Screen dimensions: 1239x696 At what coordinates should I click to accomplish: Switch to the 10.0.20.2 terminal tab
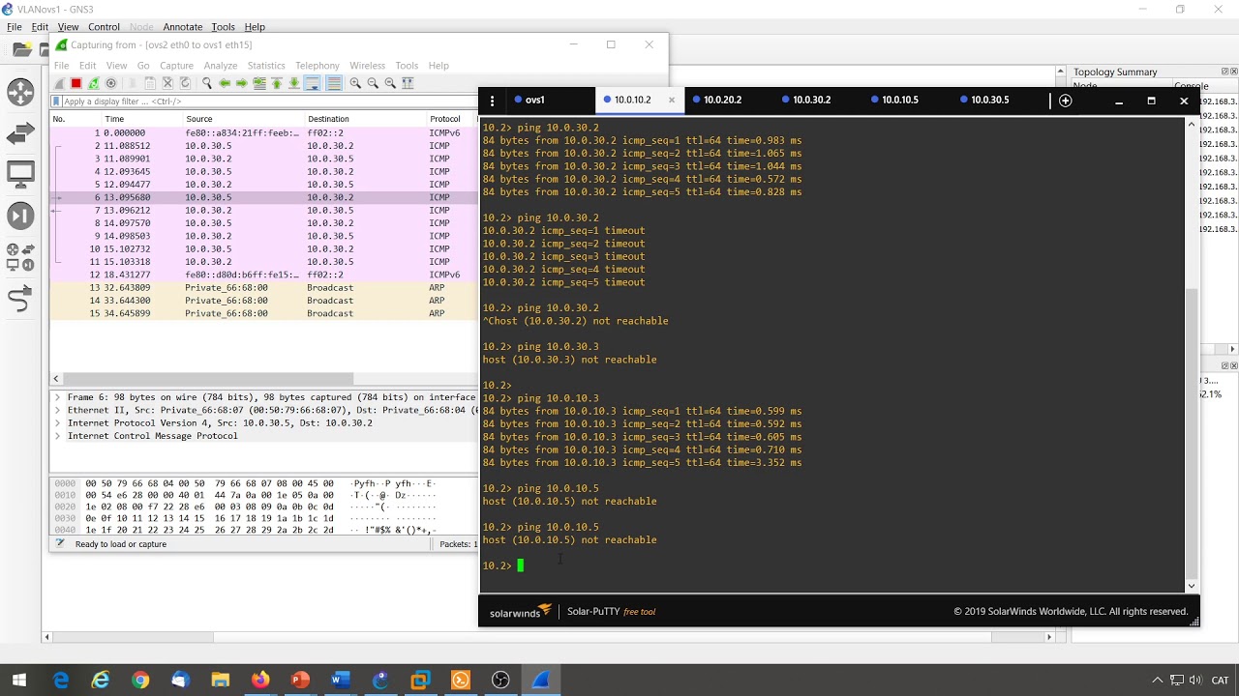coord(721,100)
